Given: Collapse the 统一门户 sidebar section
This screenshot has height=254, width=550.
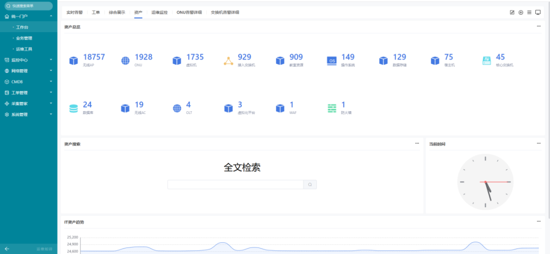Looking at the screenshot, I should (x=29, y=16).
